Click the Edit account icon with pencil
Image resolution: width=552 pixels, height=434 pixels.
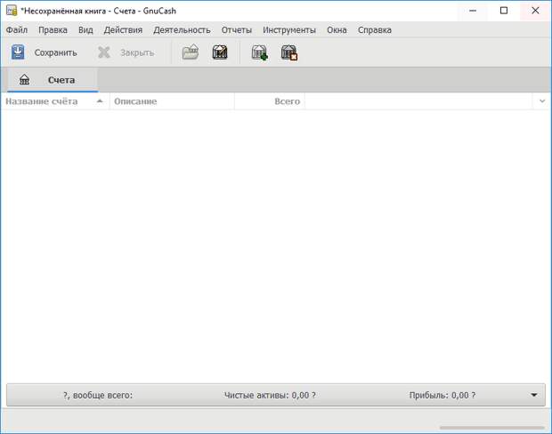tap(220, 52)
